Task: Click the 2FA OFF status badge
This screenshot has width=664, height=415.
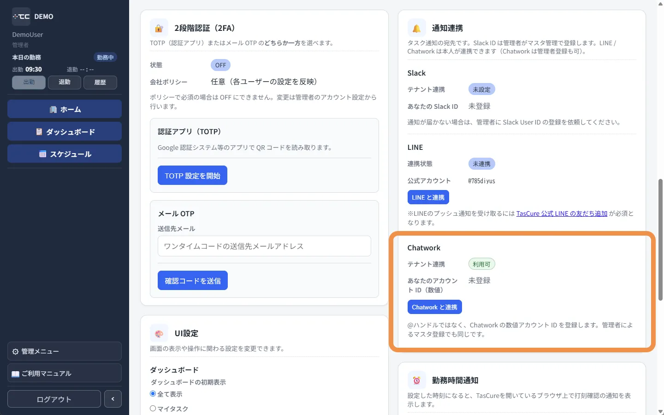Action: pyautogui.click(x=220, y=65)
